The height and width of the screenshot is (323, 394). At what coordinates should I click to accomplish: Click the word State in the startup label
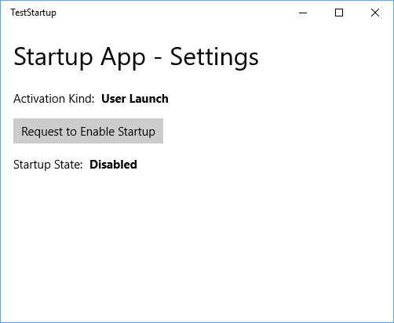(x=68, y=165)
